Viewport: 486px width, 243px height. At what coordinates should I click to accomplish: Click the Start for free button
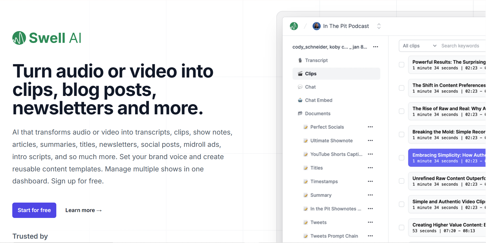click(x=34, y=210)
